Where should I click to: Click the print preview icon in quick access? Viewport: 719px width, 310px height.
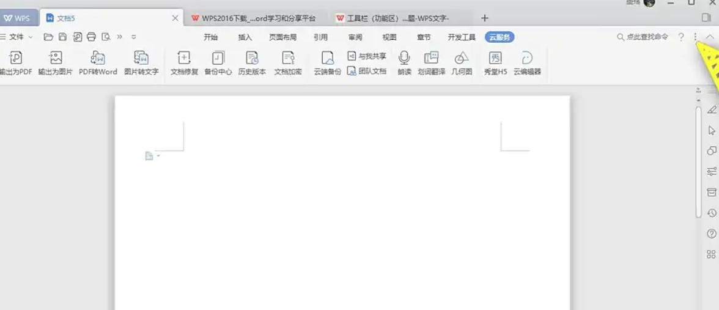click(106, 37)
